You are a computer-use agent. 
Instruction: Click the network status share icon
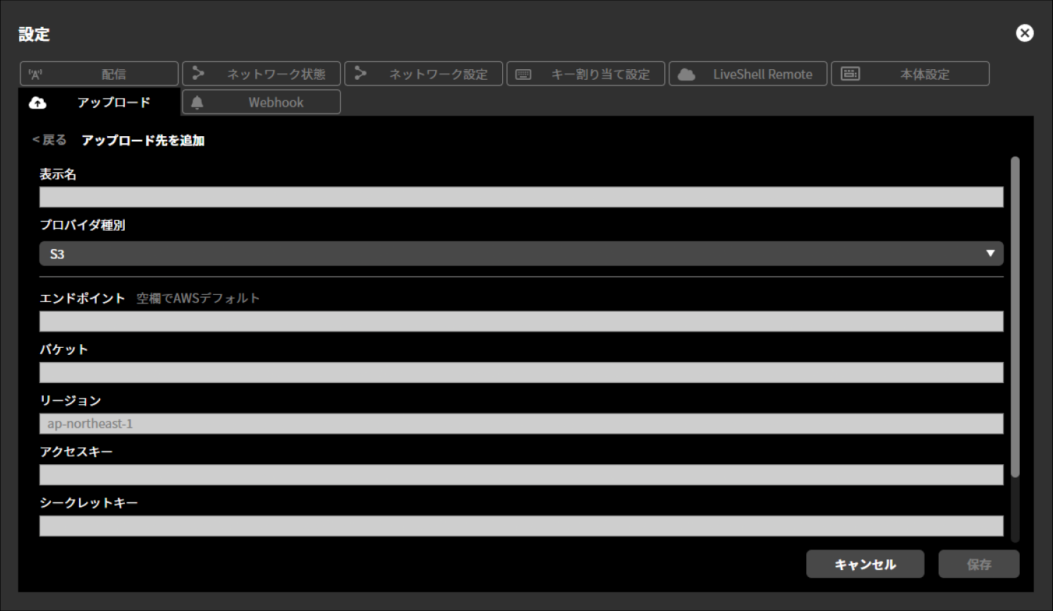click(198, 73)
